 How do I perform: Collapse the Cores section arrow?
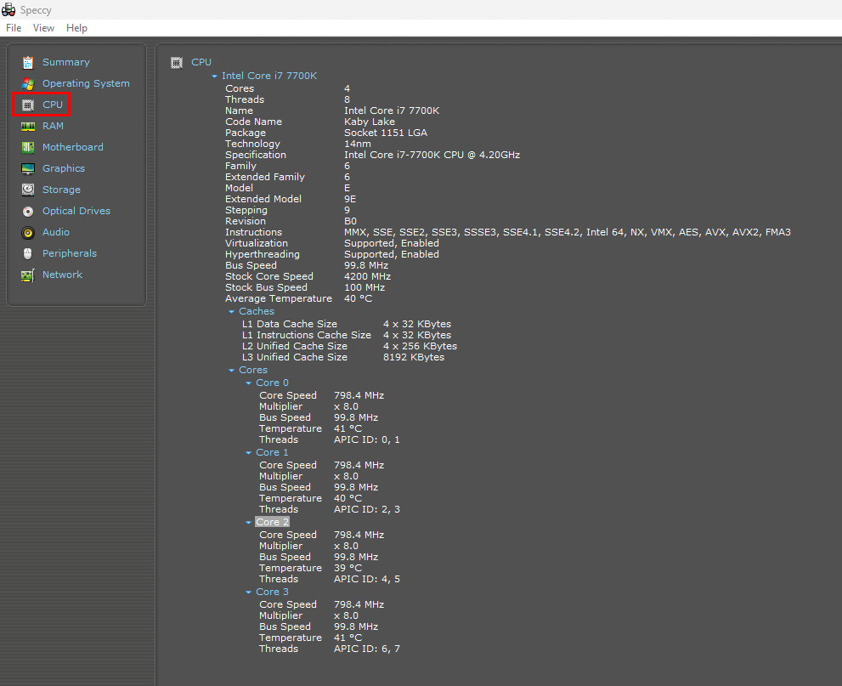pos(231,370)
